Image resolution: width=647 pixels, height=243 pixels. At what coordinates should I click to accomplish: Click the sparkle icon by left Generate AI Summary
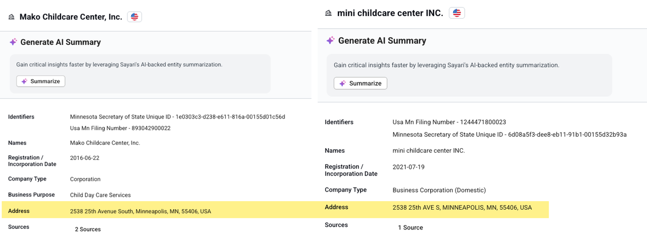(13, 42)
